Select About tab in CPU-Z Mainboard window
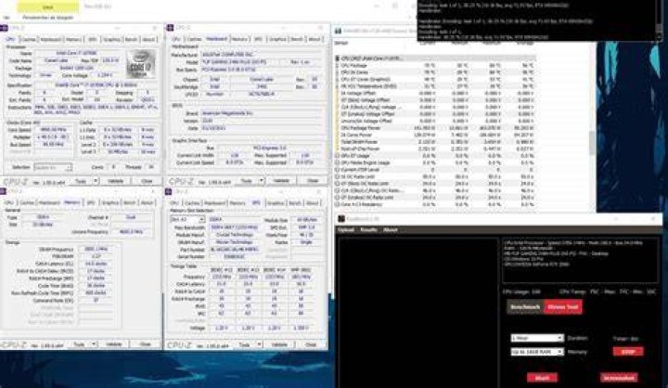This screenshot has height=388, width=668. [314, 39]
